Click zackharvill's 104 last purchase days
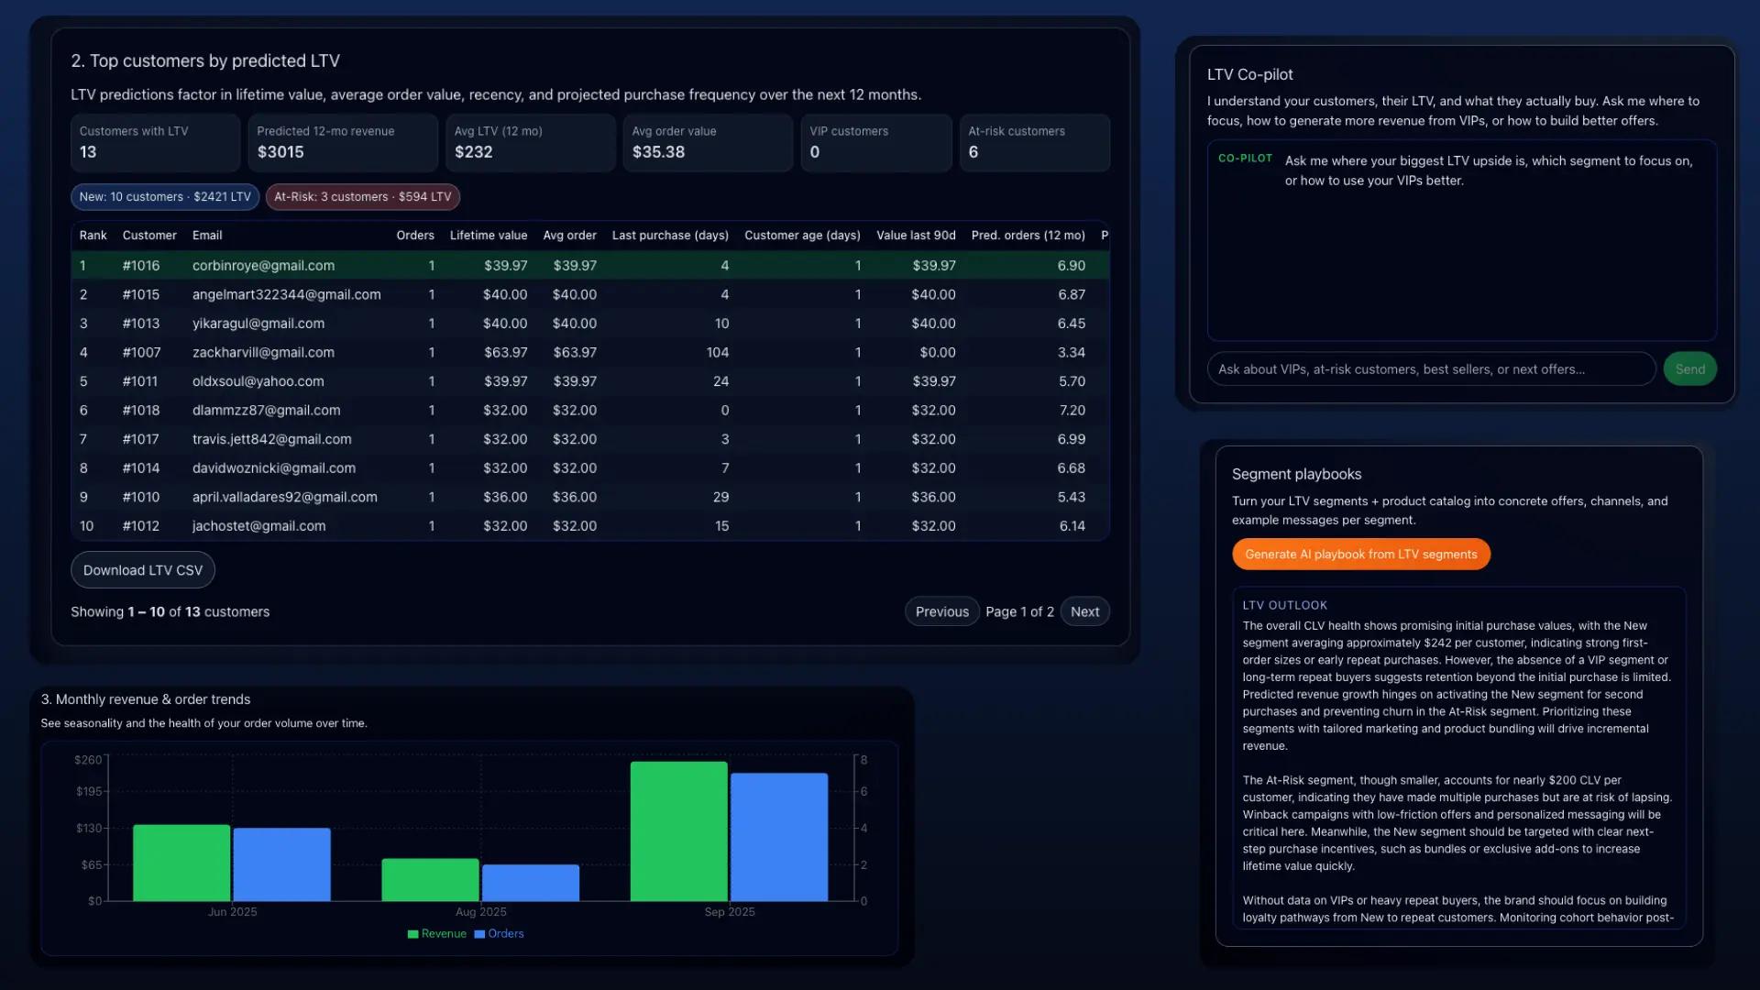This screenshot has width=1760, height=990. coord(718,353)
